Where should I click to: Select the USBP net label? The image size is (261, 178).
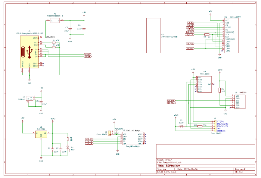pyautogui.click(x=88, y=54)
